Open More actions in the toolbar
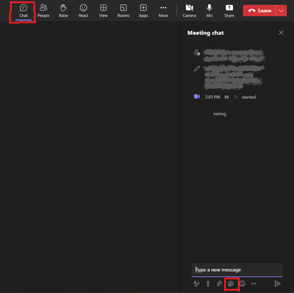 (x=163, y=11)
